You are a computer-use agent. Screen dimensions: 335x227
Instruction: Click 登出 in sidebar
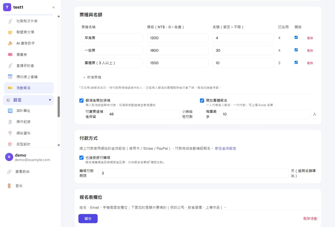pos(19,186)
